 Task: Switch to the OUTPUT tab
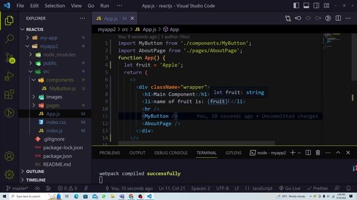[137, 153]
